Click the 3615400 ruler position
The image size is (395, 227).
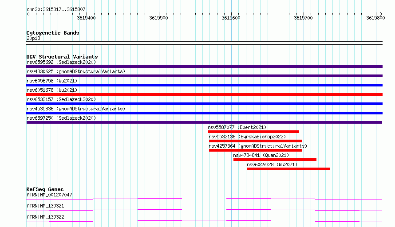[86, 18]
